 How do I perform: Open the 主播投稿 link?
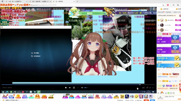(x=165, y=9)
